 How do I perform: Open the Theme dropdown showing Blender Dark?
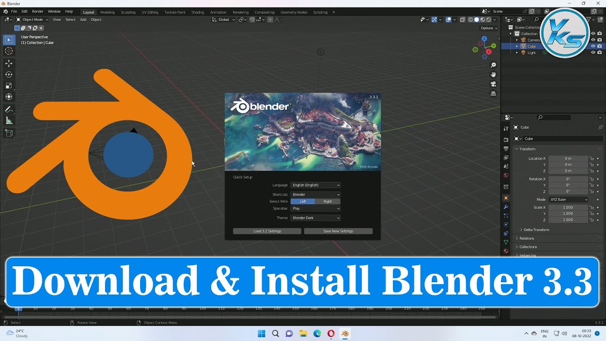click(x=315, y=217)
